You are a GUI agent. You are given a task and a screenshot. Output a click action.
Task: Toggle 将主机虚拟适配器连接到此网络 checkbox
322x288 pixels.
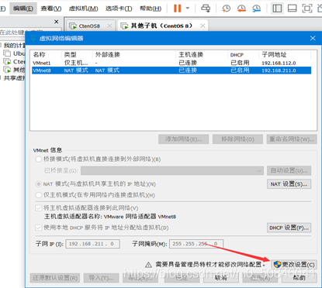pos(39,208)
